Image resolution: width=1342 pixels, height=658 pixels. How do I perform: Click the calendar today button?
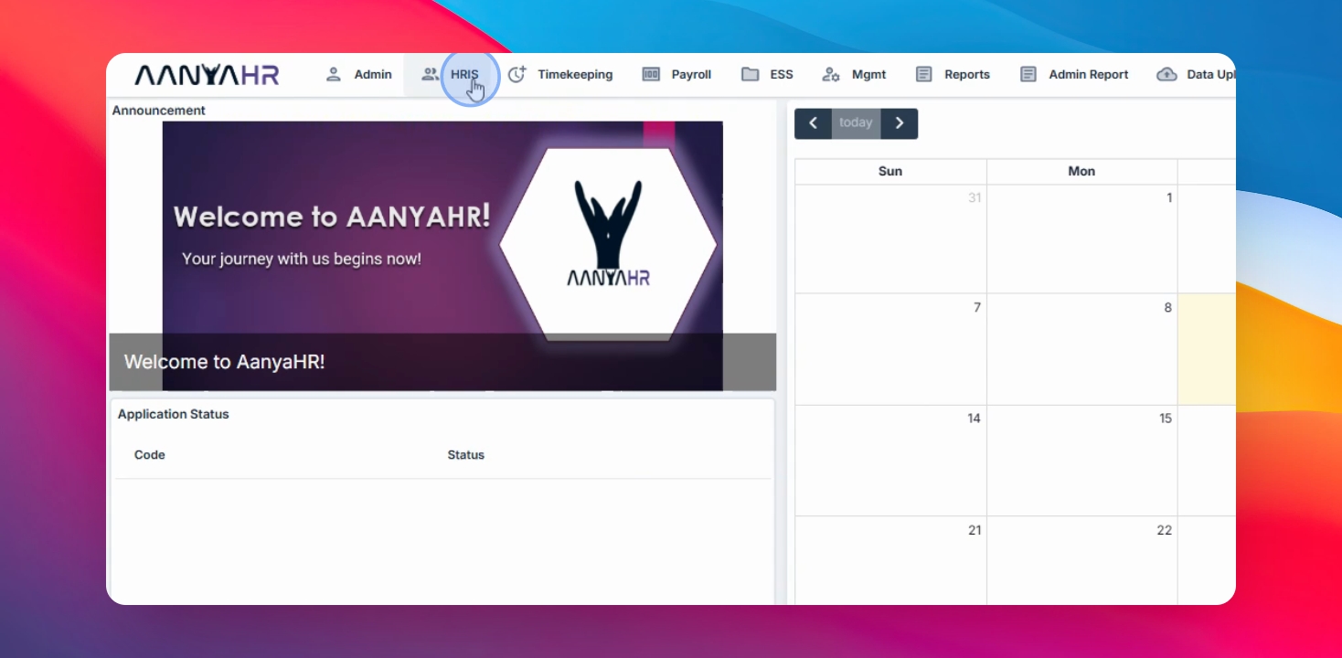pyautogui.click(x=856, y=123)
